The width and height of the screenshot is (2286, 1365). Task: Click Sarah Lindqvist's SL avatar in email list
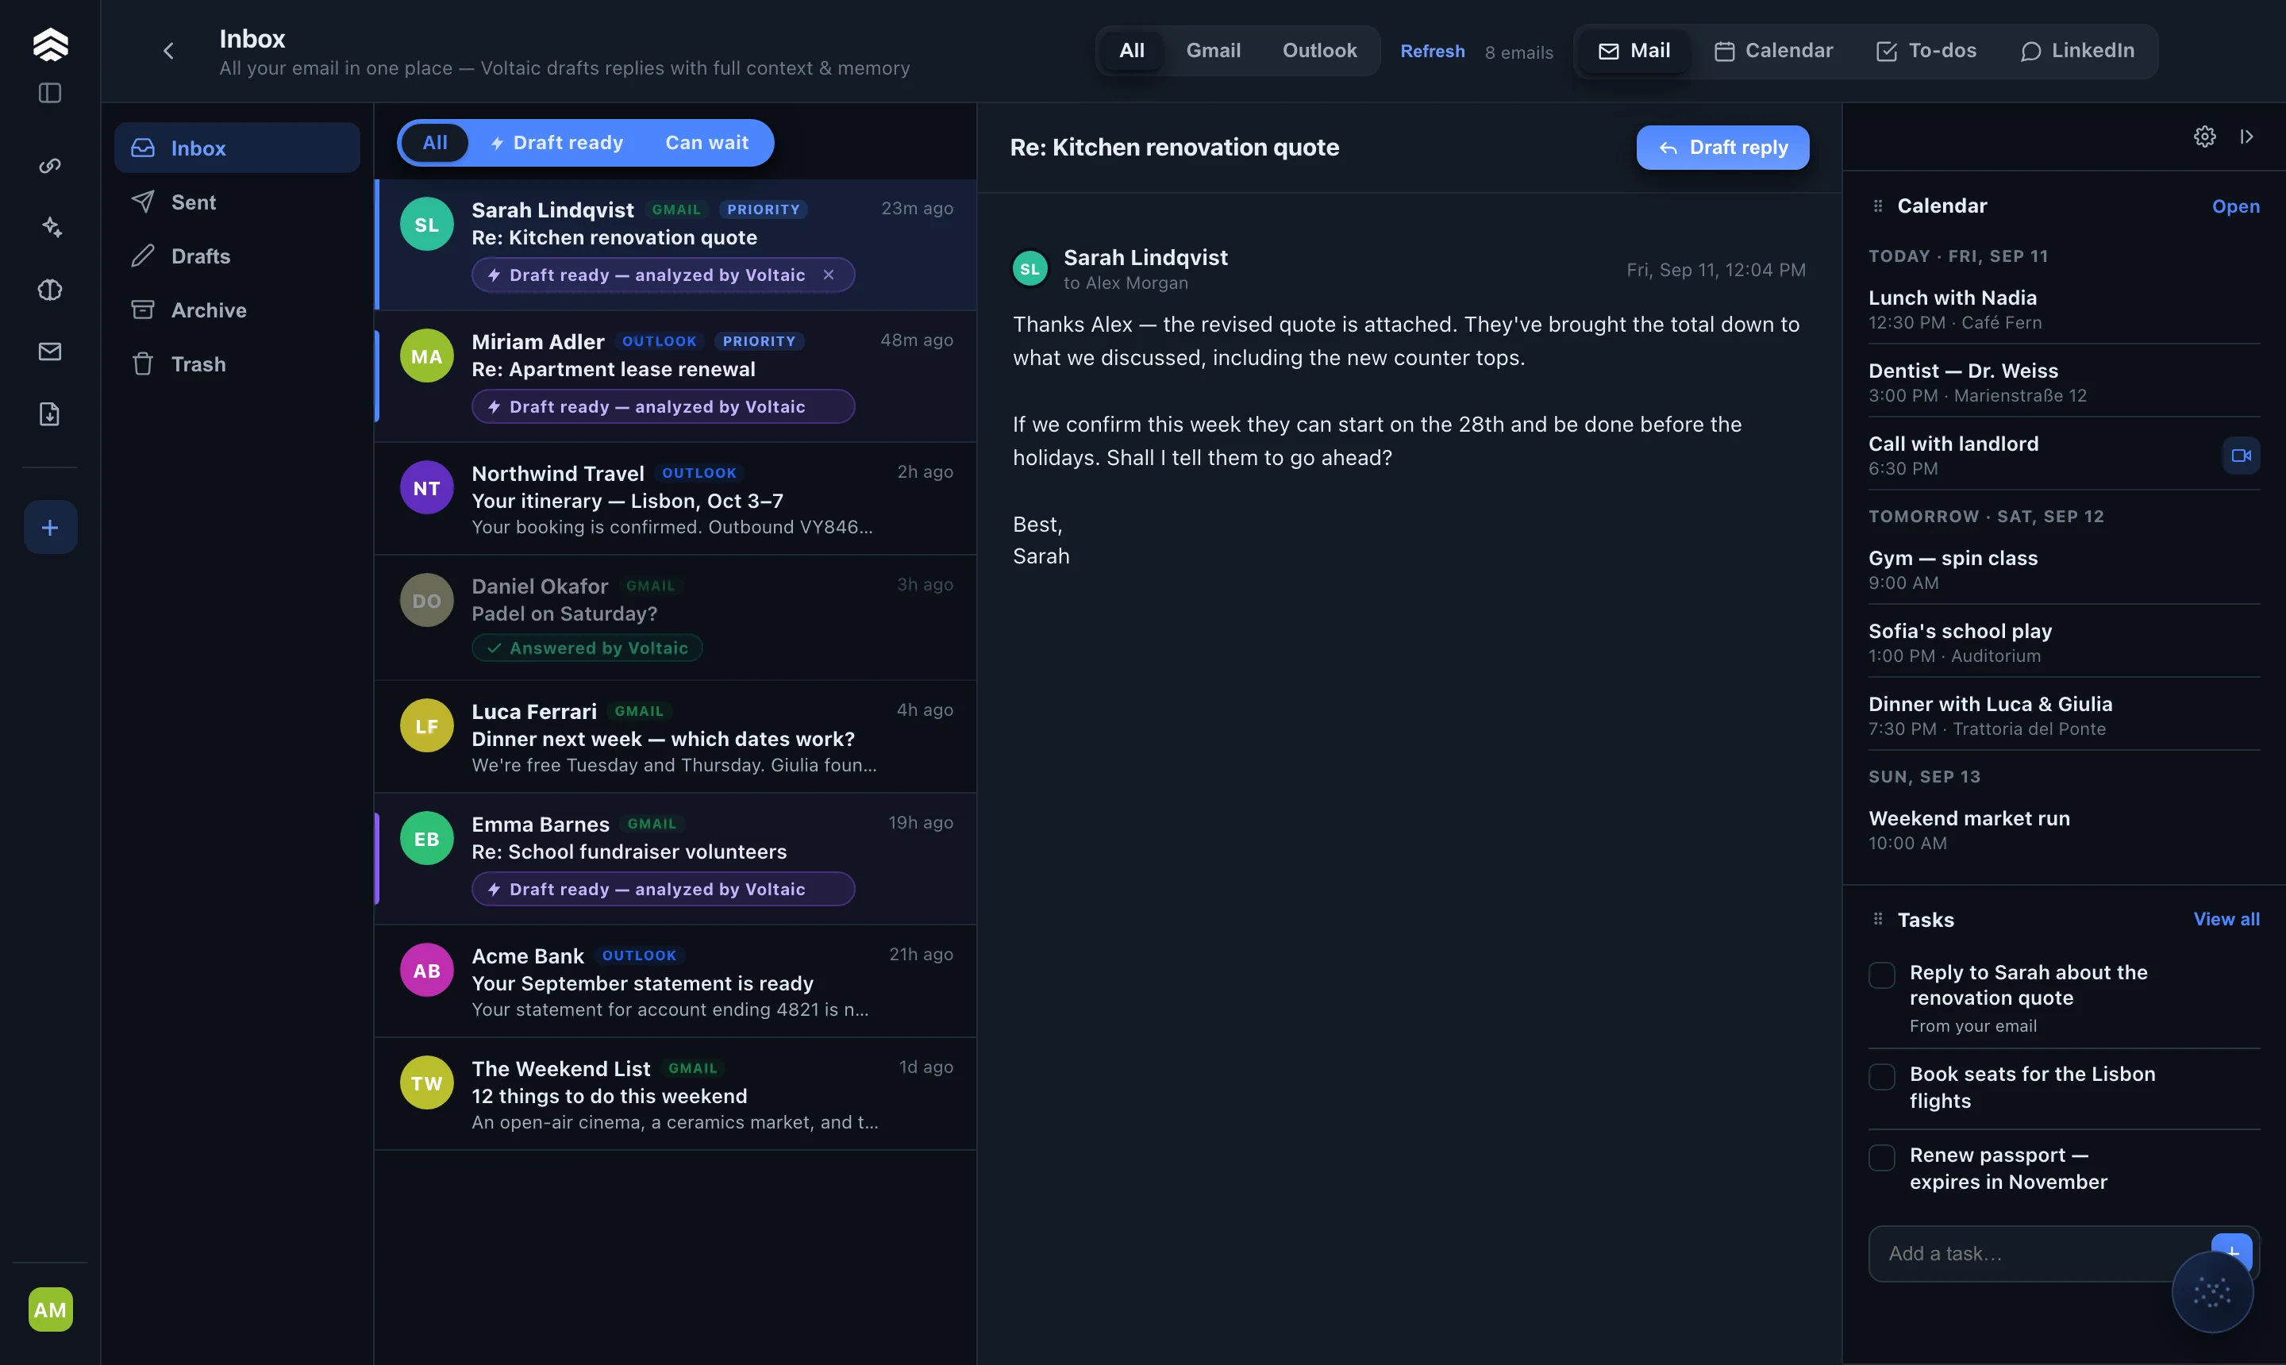coord(427,225)
